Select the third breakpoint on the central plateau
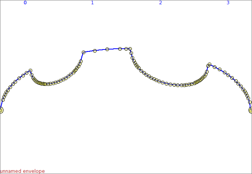 coord(107,49)
